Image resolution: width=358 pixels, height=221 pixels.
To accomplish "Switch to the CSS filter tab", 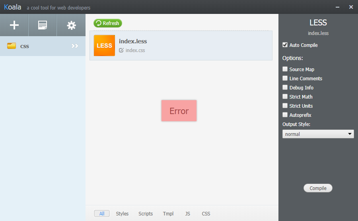I will point(206,213).
